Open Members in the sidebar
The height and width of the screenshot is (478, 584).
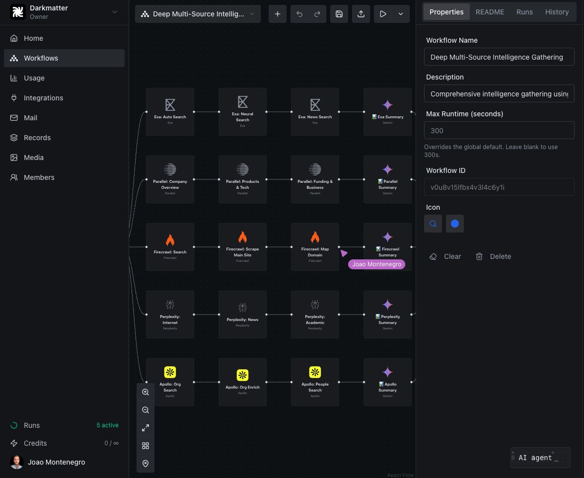[x=64, y=177]
